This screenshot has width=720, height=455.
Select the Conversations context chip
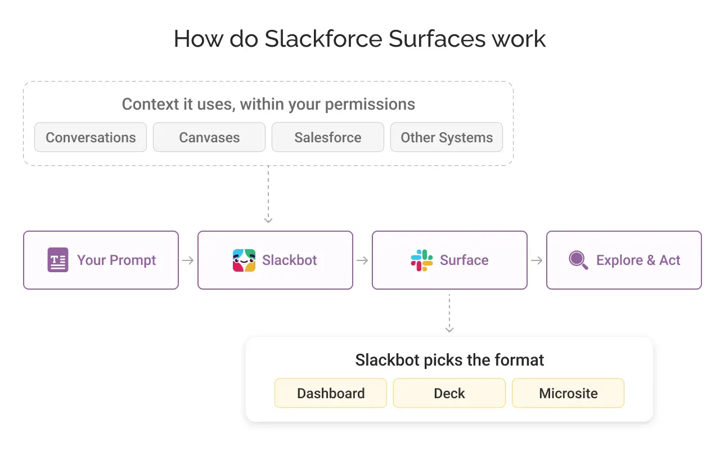click(x=91, y=137)
